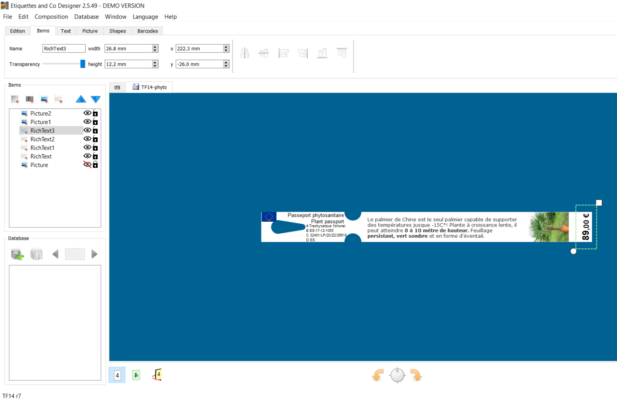
Task: Move selected item up in the list
Action: tap(81, 99)
